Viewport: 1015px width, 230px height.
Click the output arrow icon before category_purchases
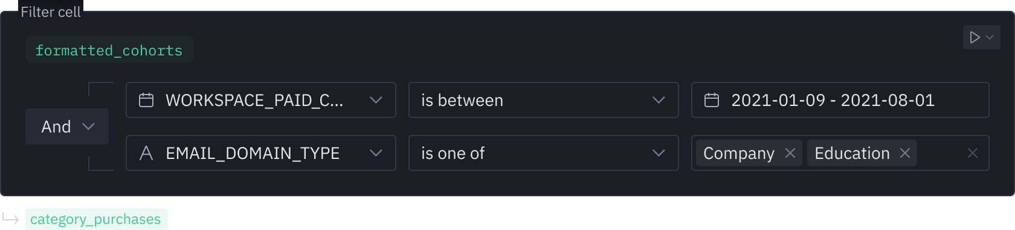(x=10, y=218)
